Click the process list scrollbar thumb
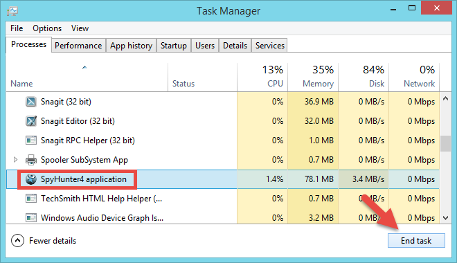The image size is (457, 263). coord(445,143)
